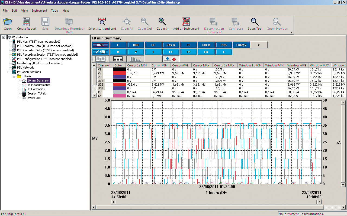Toggle the L2 phase filter
The height and width of the screenshot is (216, 347).
tap(188, 52)
